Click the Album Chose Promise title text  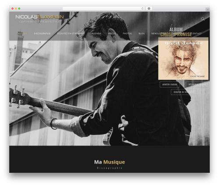(x=176, y=32)
